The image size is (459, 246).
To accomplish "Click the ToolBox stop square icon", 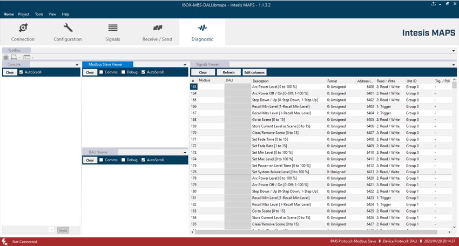I will tap(5, 58).
